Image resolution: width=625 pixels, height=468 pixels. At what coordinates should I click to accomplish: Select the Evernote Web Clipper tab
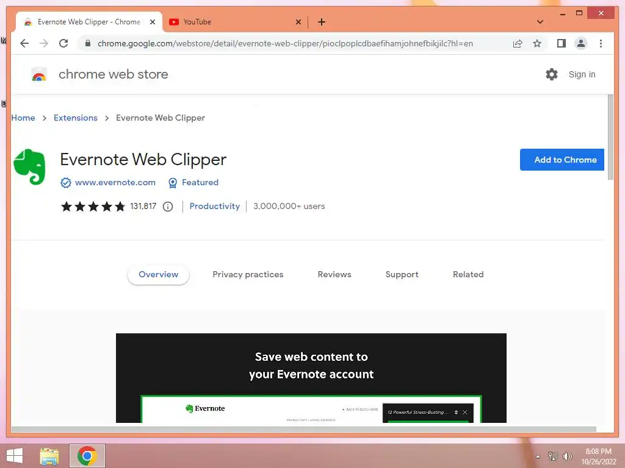click(89, 22)
